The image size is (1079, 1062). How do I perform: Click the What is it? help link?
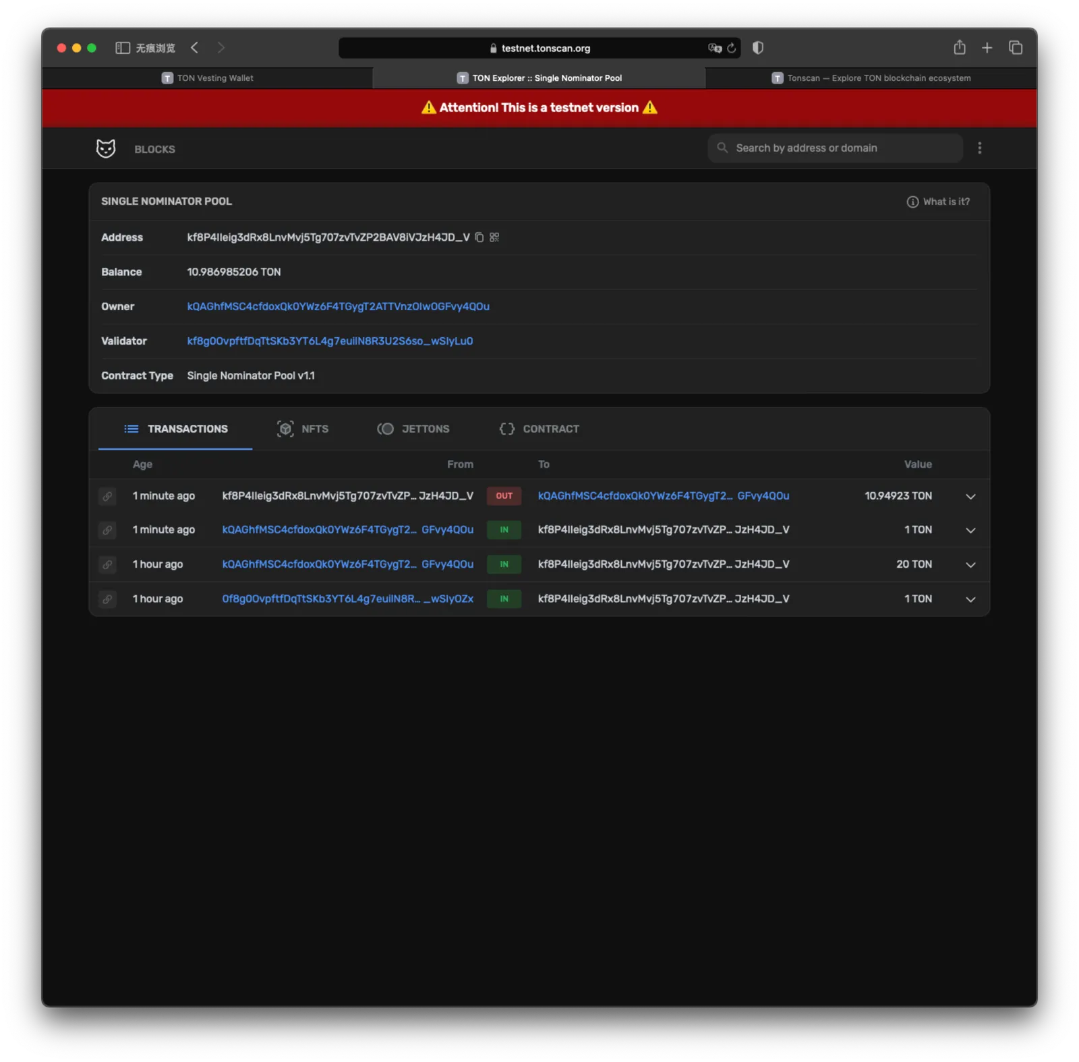tap(938, 202)
